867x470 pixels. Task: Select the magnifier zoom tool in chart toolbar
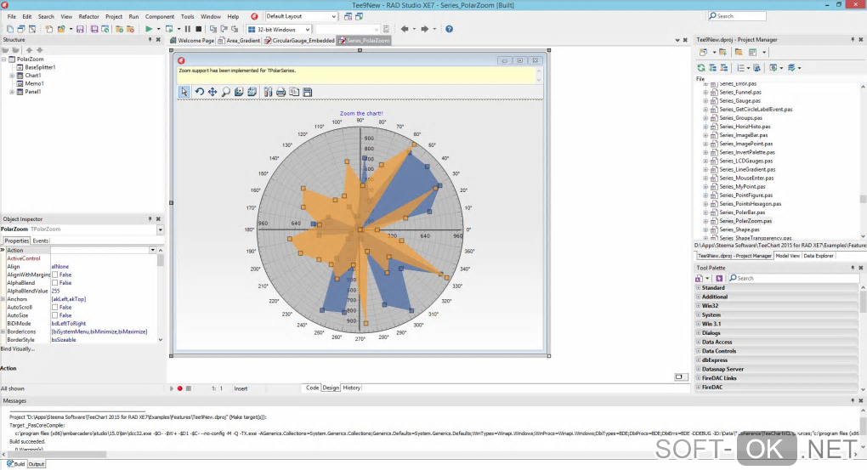[226, 92]
